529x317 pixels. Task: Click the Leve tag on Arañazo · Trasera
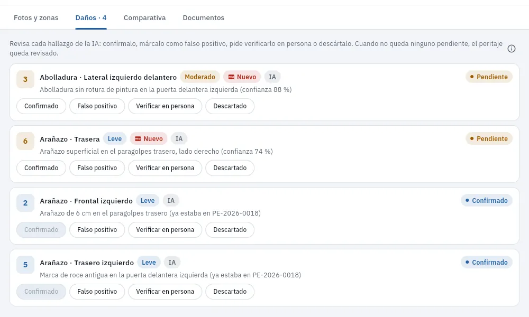[115, 139]
